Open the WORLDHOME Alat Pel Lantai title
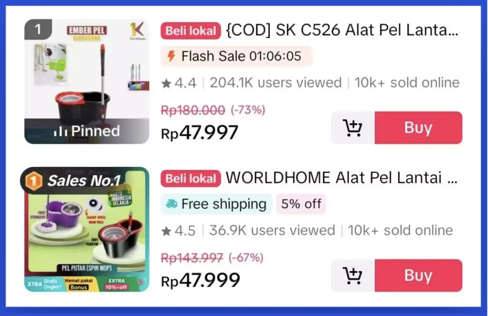Image resolution: width=488 pixels, height=316 pixels. click(341, 178)
